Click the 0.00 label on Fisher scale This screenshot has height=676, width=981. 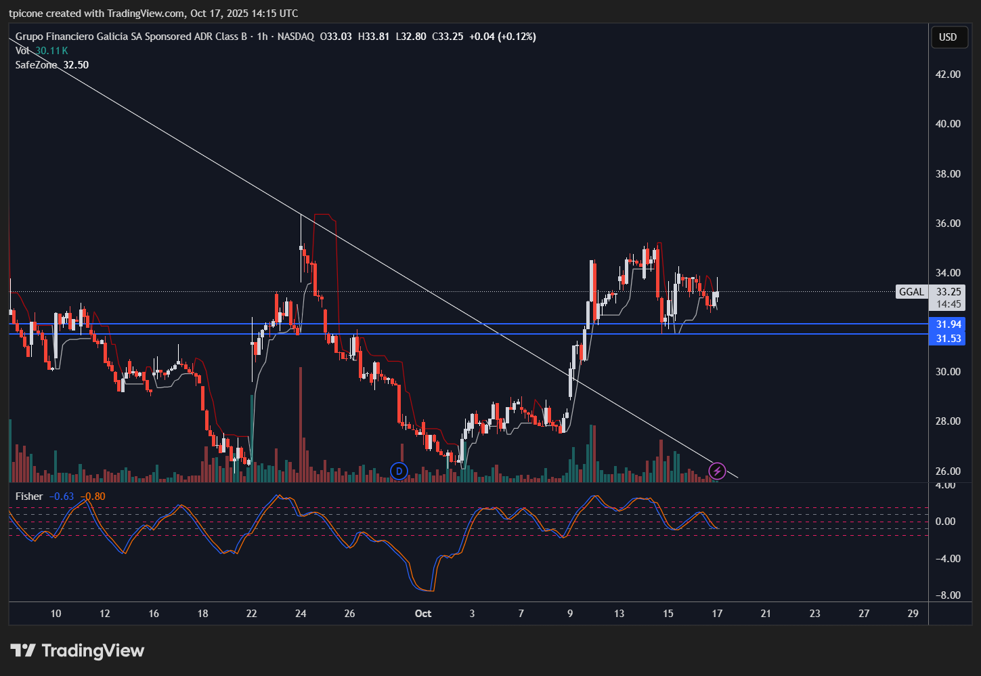coord(945,522)
